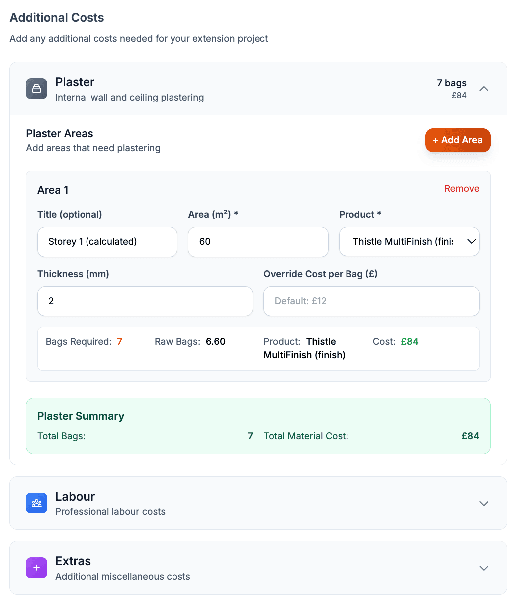Click the '7 bags' total in Plaster header
Viewport: 520px width, 609px height.
point(452,83)
